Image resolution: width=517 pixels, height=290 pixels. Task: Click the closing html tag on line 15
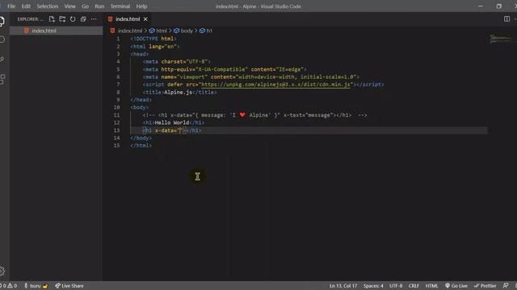pos(141,146)
